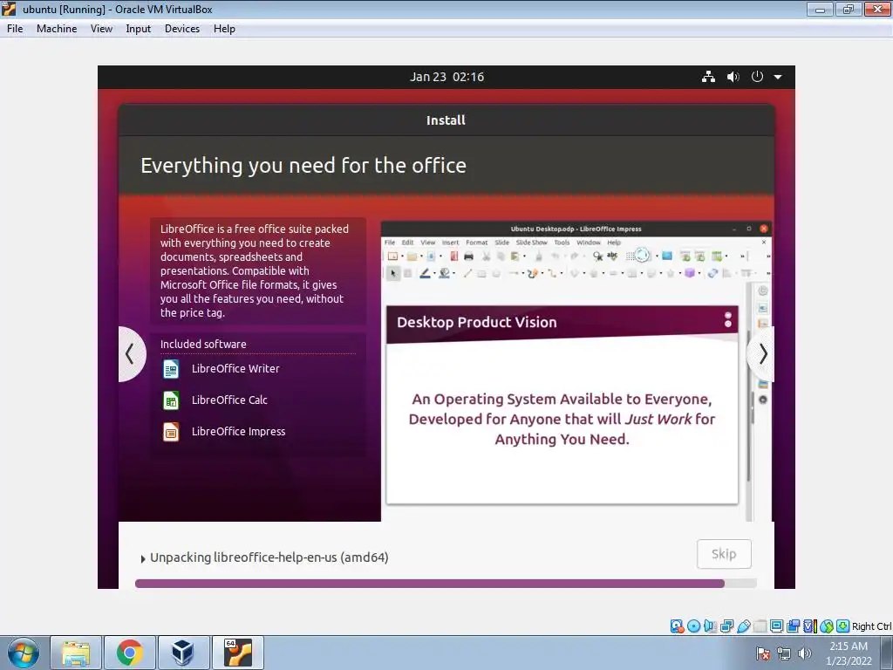Click the installation progress bar

point(446,584)
